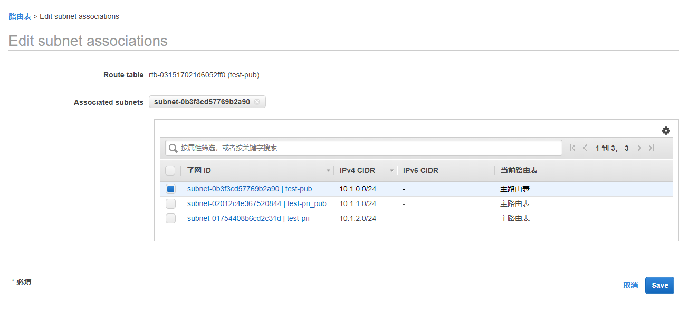Toggle the select-all subnets checkbox
The image size is (689, 331).
pos(170,170)
